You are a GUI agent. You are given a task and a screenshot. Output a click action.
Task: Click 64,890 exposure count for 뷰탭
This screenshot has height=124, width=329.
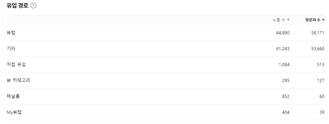click(283, 33)
